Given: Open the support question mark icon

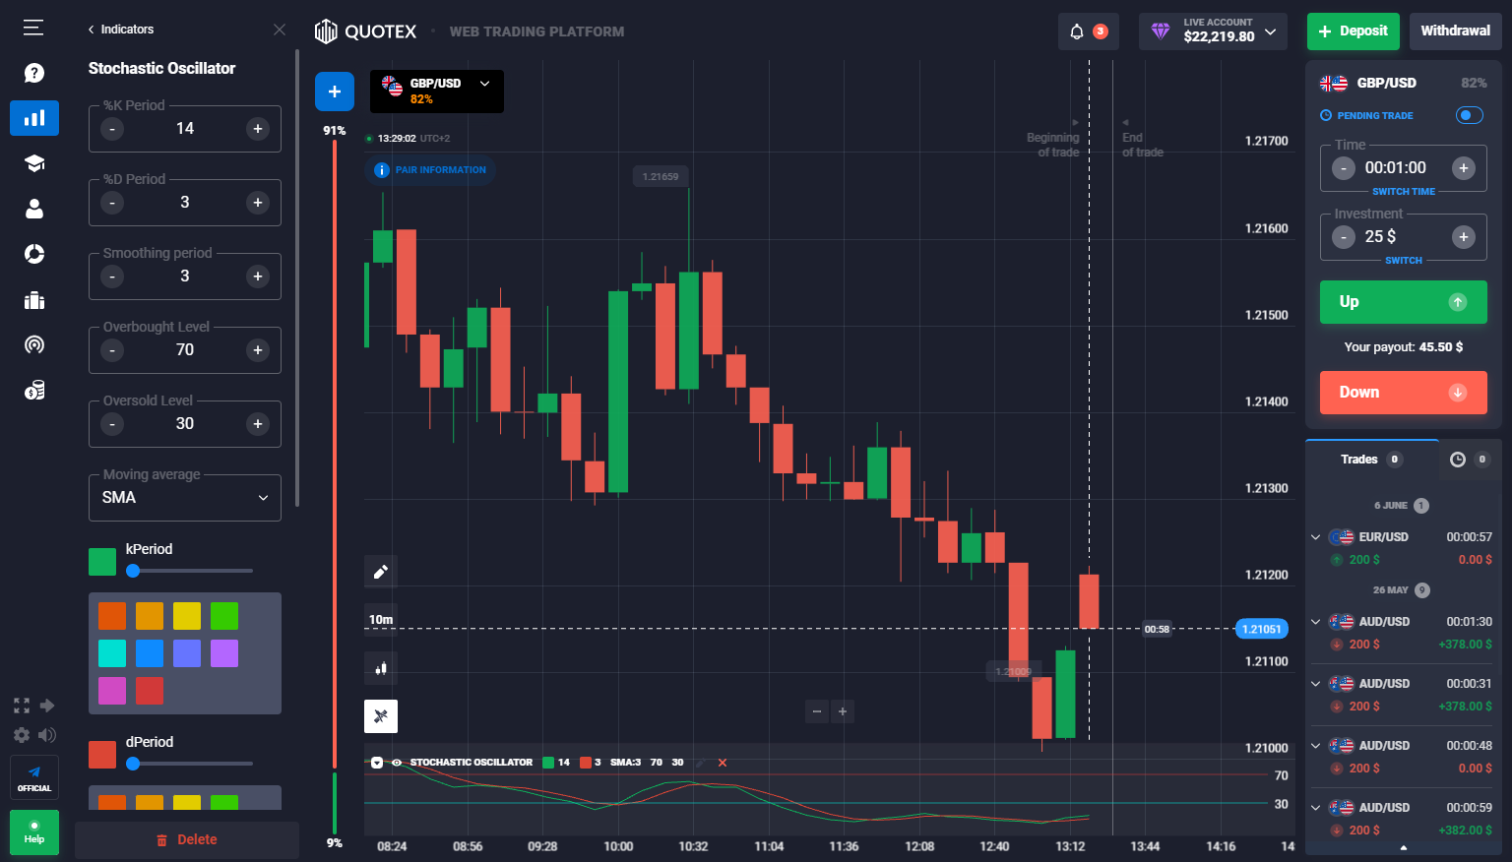Looking at the screenshot, I should point(34,73).
